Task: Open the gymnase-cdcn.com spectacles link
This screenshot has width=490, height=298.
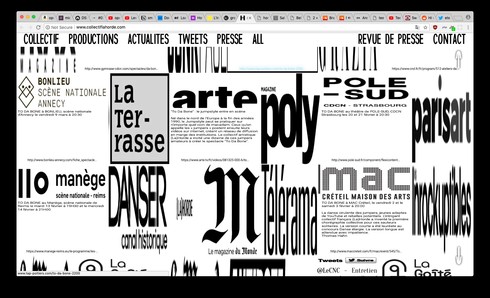Action: pyautogui.click(x=121, y=69)
